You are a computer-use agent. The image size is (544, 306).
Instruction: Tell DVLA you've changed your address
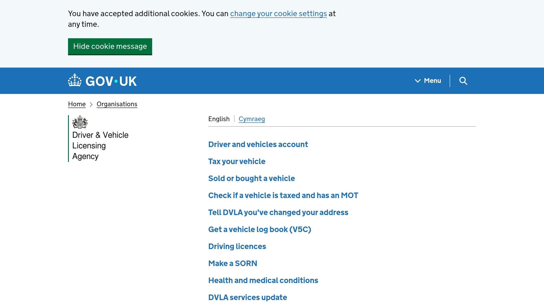pos(278,212)
